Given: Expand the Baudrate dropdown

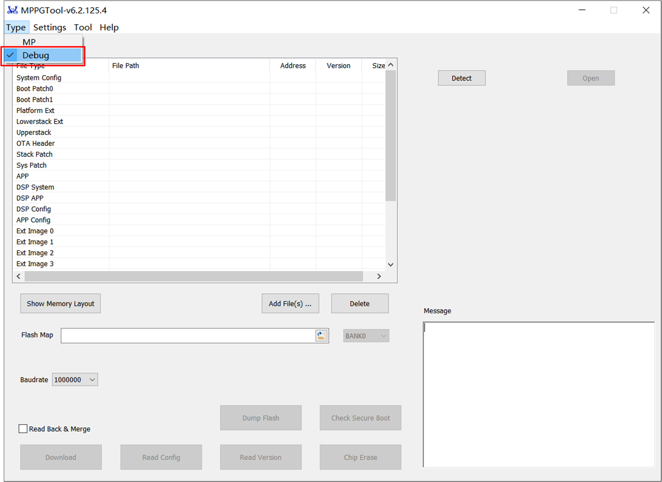Looking at the screenshot, I should pyautogui.click(x=75, y=379).
